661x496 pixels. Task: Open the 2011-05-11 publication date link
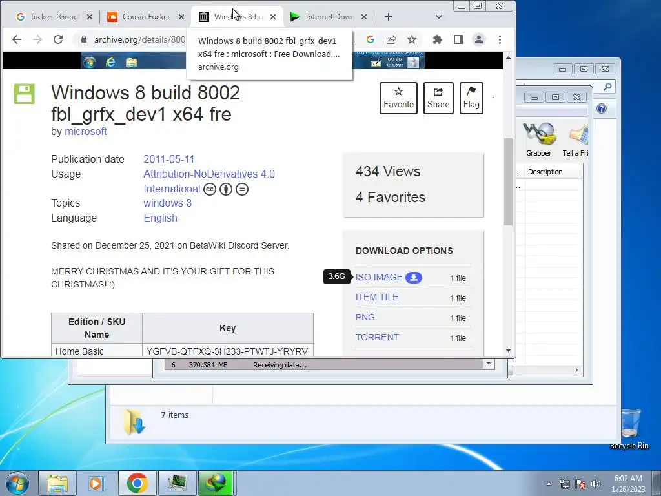[168, 160]
